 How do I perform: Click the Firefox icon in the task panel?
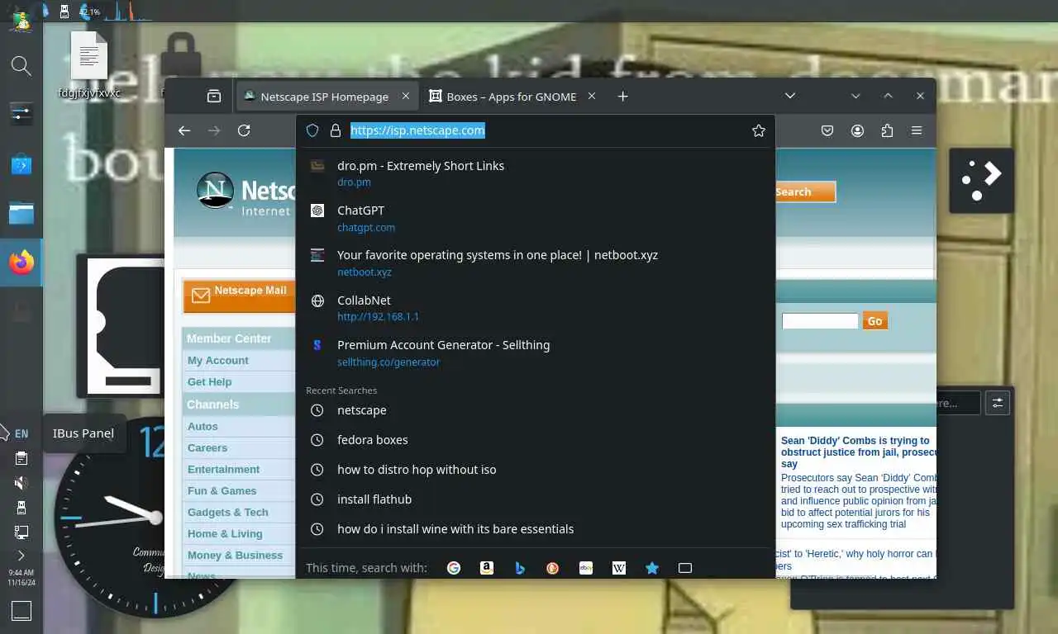click(x=21, y=263)
